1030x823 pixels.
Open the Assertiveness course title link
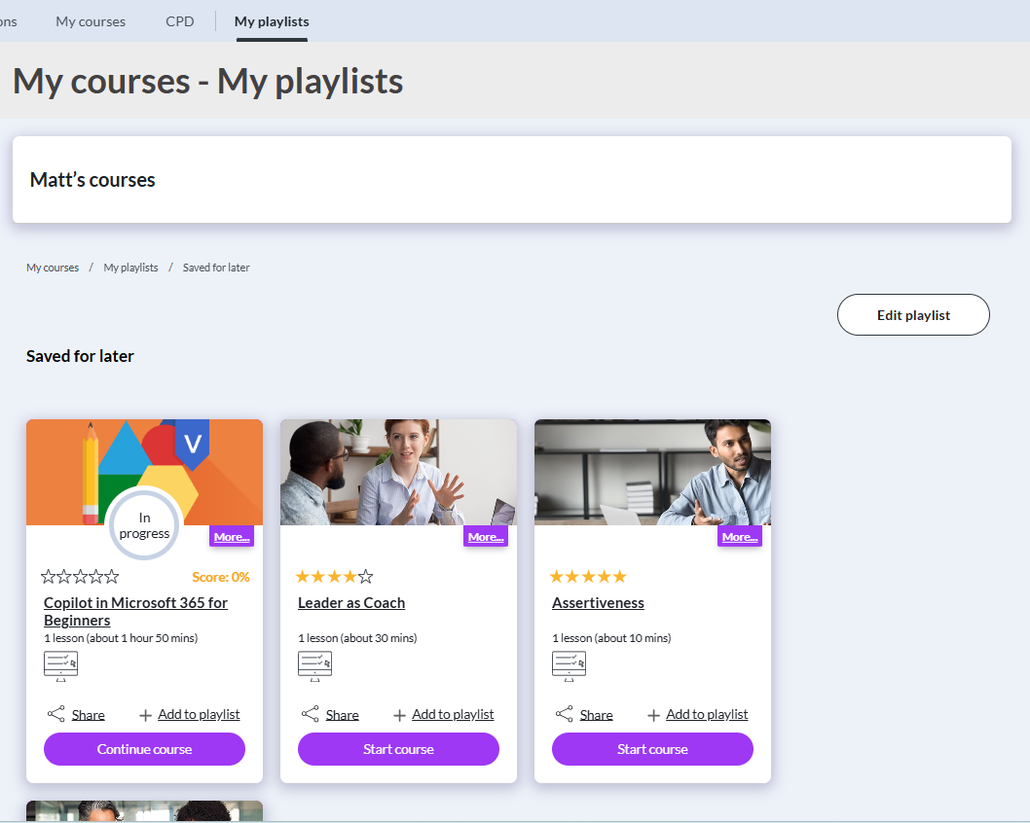pos(598,603)
